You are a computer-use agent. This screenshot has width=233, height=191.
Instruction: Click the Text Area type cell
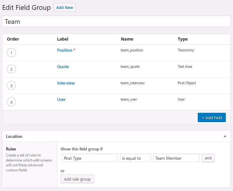tap(185, 67)
